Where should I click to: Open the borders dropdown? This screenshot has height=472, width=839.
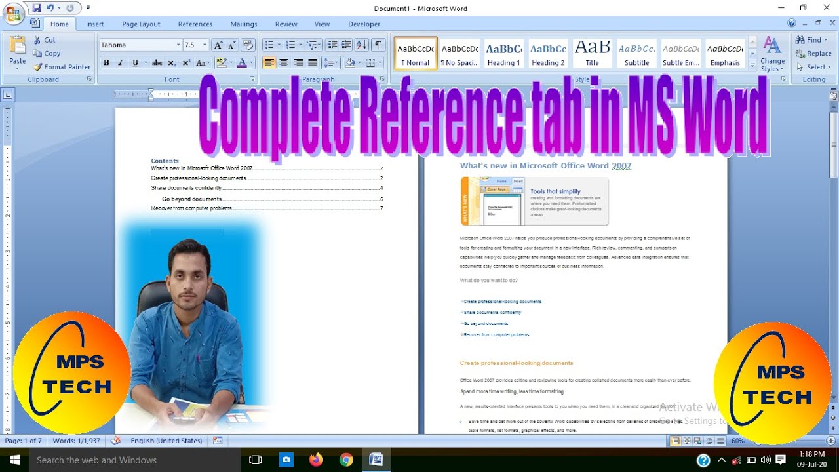pyautogui.click(x=381, y=63)
